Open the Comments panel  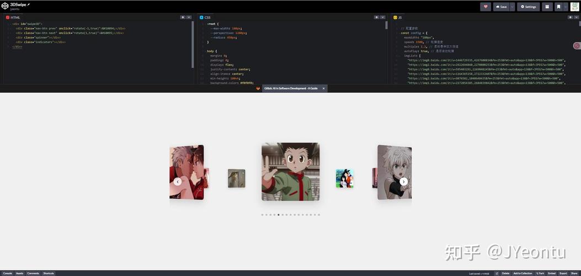(33, 273)
